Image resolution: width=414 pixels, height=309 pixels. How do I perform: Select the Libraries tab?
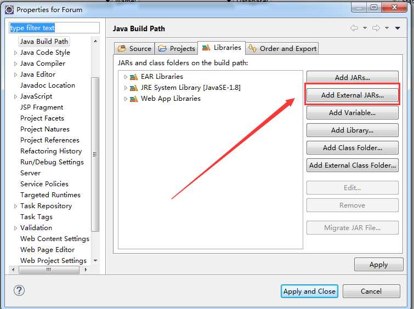point(222,48)
